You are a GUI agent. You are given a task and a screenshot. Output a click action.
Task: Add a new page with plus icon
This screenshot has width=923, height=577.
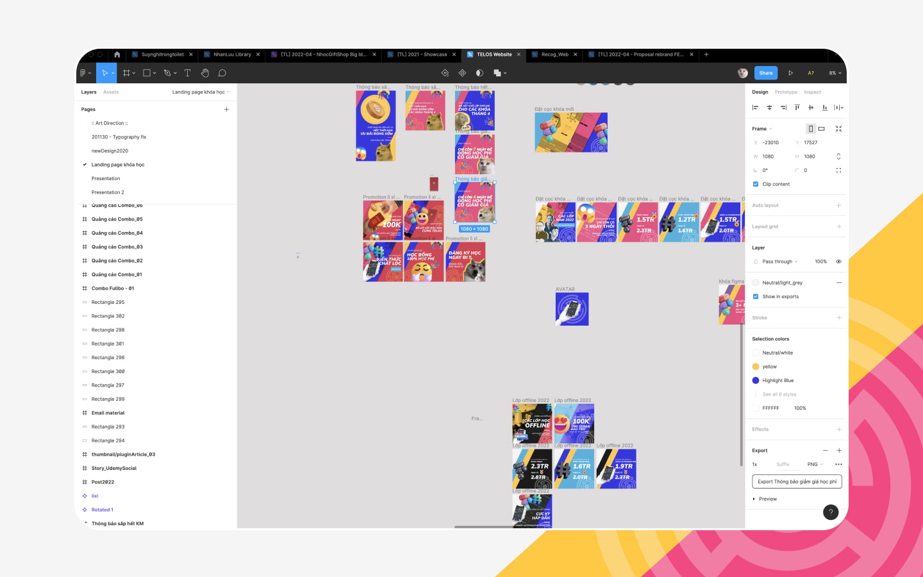coord(226,110)
